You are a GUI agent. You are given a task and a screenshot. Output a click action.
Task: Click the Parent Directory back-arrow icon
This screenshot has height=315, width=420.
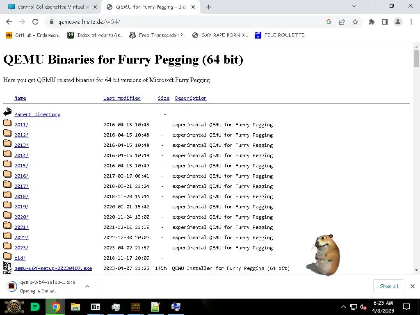[x=7, y=112]
